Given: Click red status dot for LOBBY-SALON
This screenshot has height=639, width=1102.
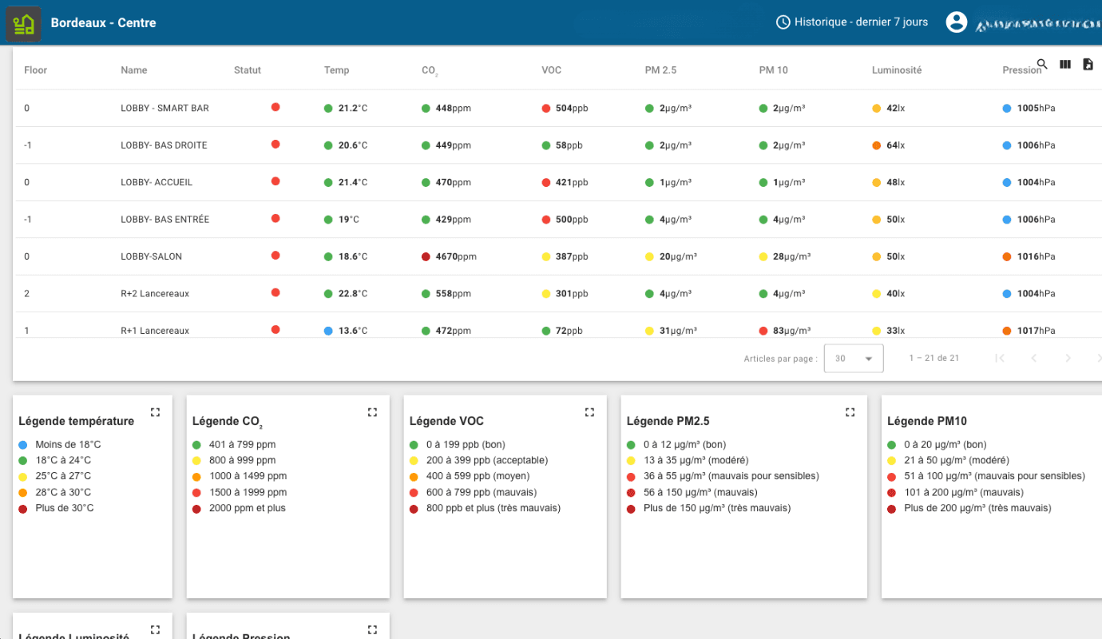Looking at the screenshot, I should tap(275, 256).
